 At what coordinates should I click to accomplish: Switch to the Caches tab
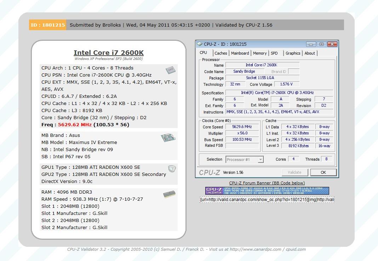[220, 53]
